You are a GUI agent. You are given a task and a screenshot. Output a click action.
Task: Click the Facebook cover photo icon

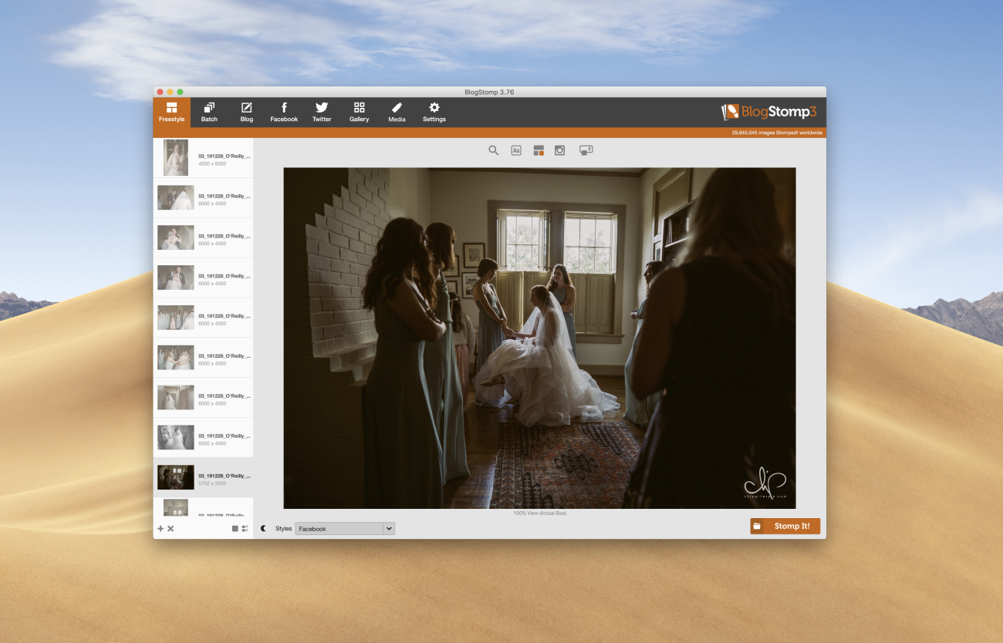click(586, 150)
